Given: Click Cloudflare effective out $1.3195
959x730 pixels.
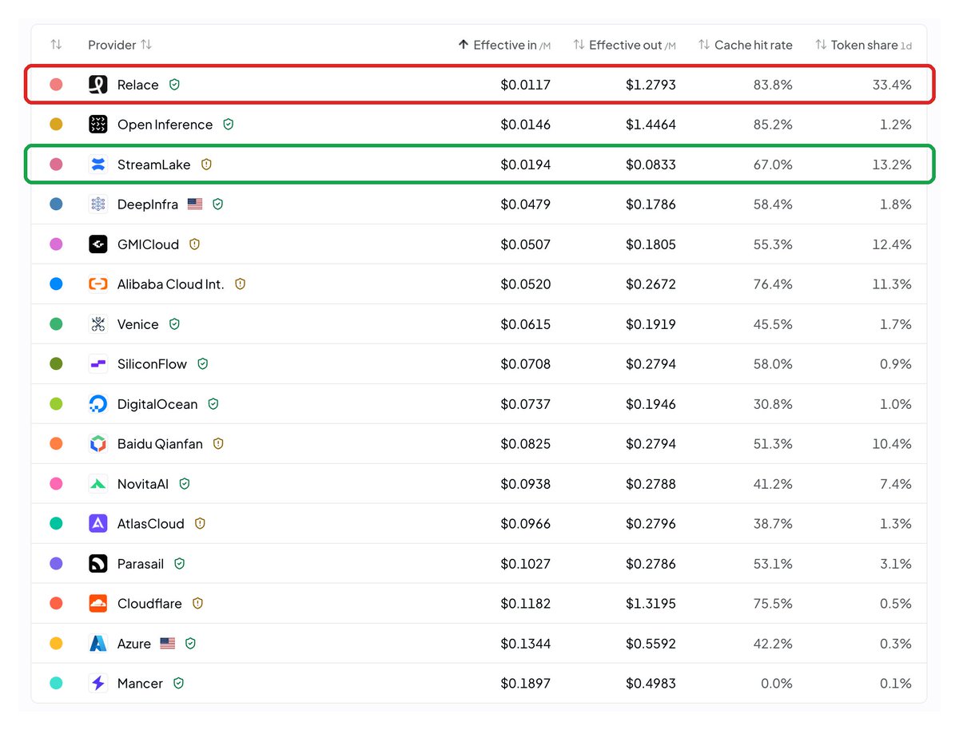Looking at the screenshot, I should (x=651, y=604).
